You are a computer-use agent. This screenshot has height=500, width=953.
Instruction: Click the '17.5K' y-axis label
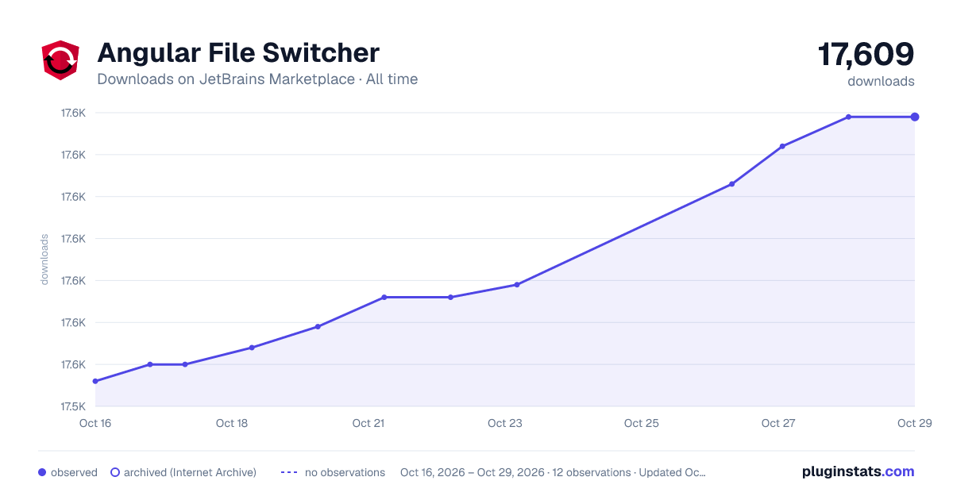click(73, 406)
